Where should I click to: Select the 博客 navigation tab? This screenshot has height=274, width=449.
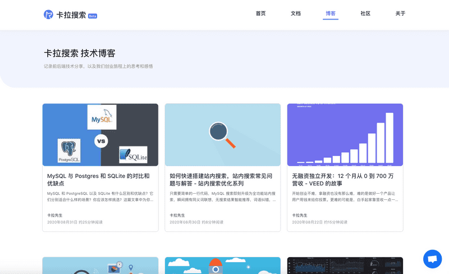pos(331,13)
